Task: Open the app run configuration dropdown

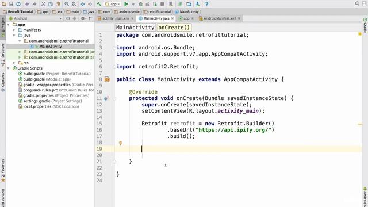Action: click(x=113, y=4)
